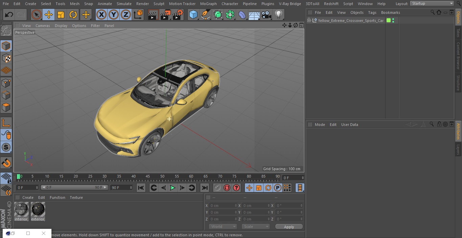Open World coordinate system dropdown
This screenshot has height=238, width=462.
pos(223,227)
